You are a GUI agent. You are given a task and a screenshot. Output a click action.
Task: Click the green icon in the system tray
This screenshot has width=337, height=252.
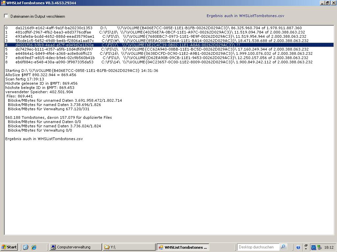pos(319,247)
